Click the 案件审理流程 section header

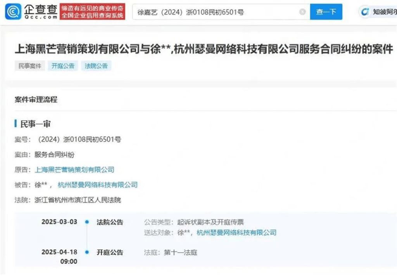coord(36,100)
